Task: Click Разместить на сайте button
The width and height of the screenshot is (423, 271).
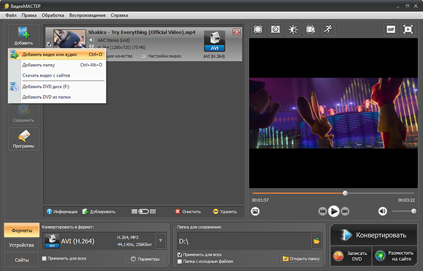Action: click(395, 256)
